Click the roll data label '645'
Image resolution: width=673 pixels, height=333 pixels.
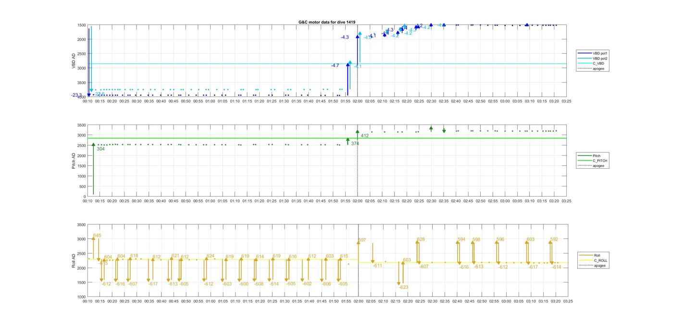point(97,235)
